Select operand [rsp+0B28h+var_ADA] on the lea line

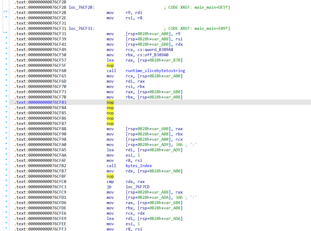tap(160, 219)
